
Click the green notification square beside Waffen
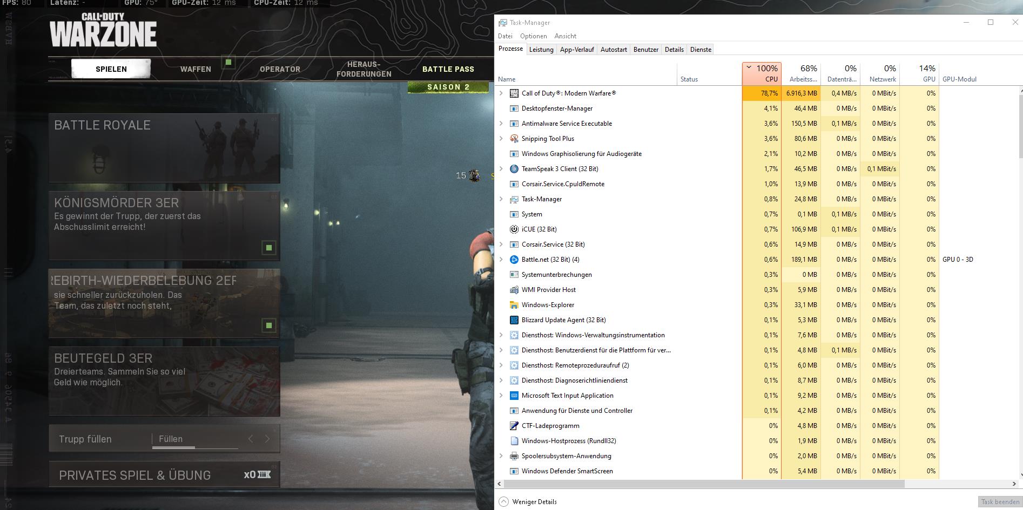click(228, 63)
